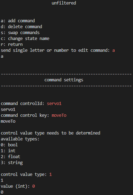
Task: Click 'control value type needs to be determined' message
Action: (x=51, y=133)
